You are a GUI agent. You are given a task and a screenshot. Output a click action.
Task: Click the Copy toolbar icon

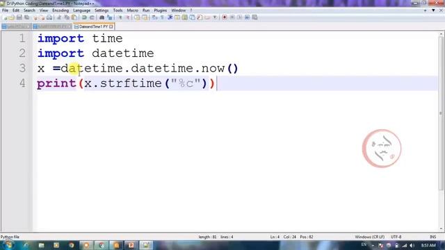click(x=67, y=17)
